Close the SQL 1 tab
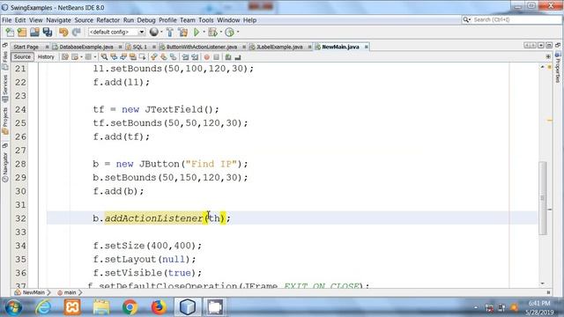 click(x=154, y=47)
